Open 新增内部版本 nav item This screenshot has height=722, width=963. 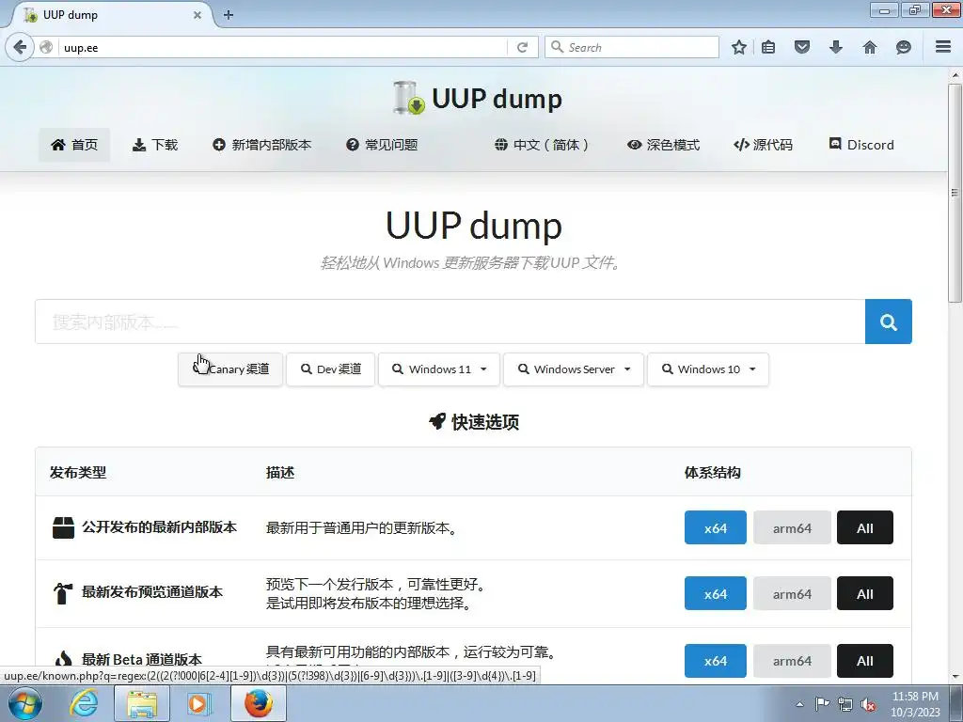(261, 145)
